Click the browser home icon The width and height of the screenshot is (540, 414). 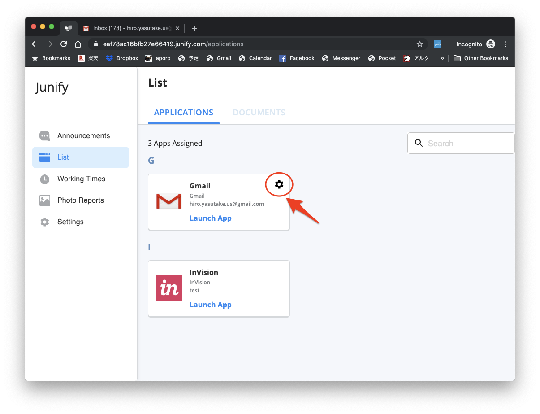[78, 44]
